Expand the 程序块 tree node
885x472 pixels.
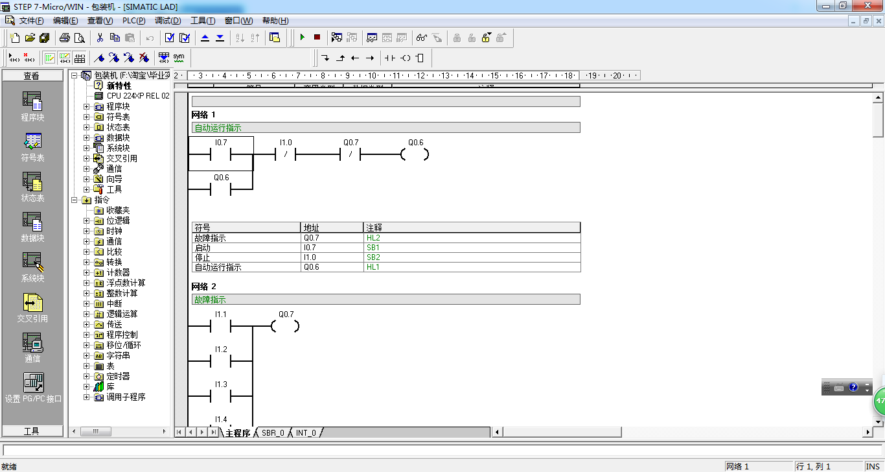pyautogui.click(x=87, y=106)
